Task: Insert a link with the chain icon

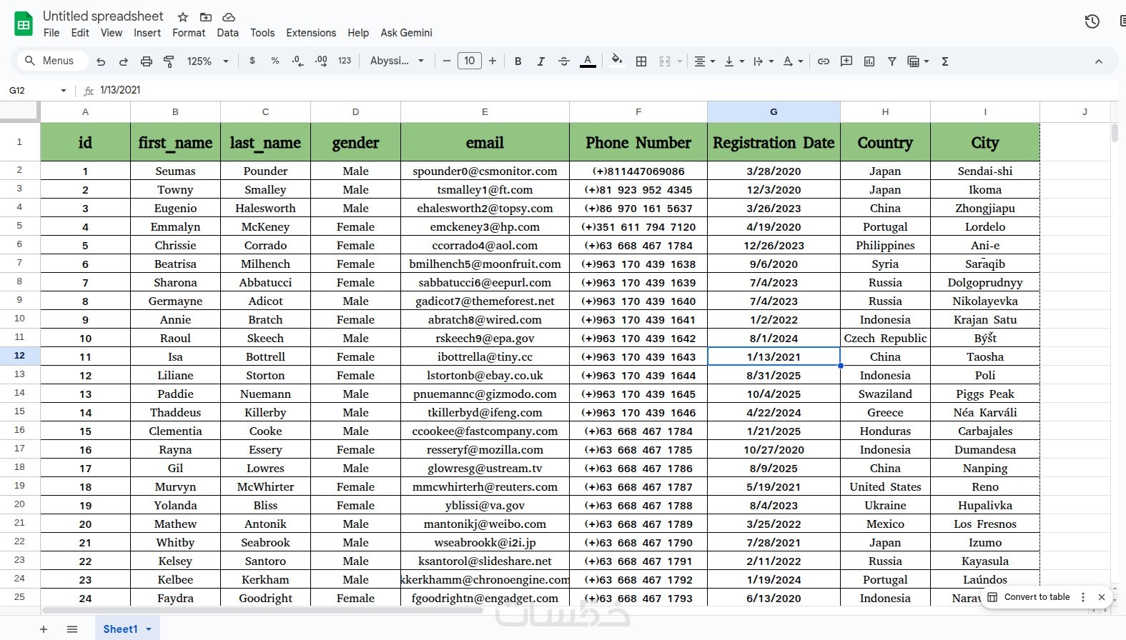Action: click(824, 61)
